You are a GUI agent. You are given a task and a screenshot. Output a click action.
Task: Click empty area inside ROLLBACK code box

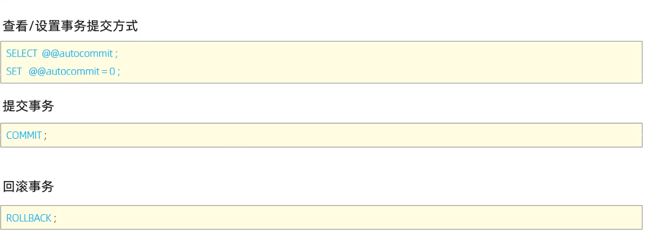(x=347, y=218)
